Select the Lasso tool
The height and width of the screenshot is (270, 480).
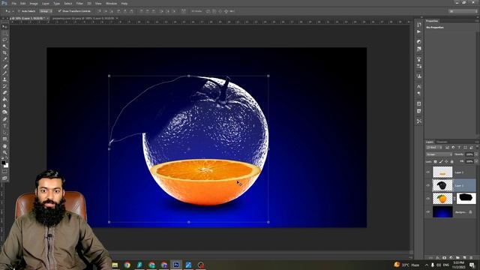click(x=4, y=40)
